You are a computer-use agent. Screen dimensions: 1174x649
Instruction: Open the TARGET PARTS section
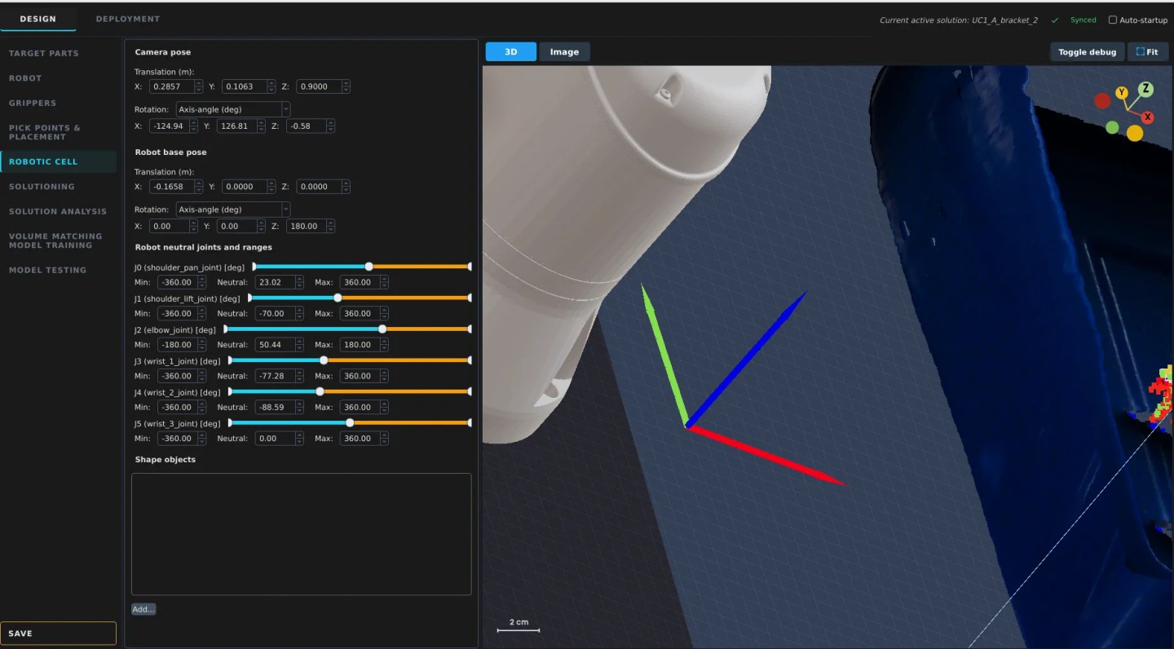[x=44, y=54]
